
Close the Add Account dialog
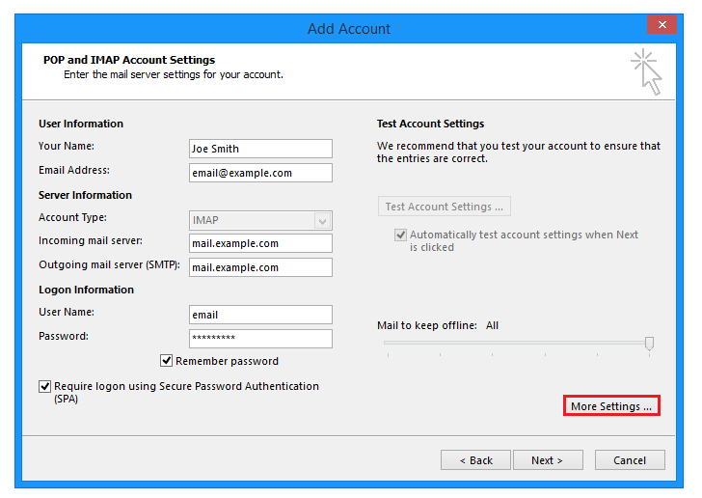point(662,24)
